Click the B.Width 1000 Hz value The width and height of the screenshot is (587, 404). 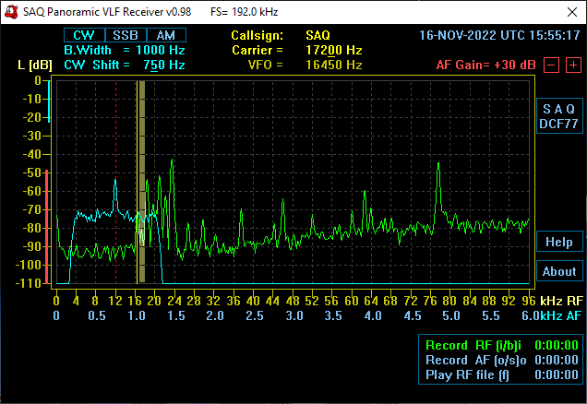tap(161, 50)
